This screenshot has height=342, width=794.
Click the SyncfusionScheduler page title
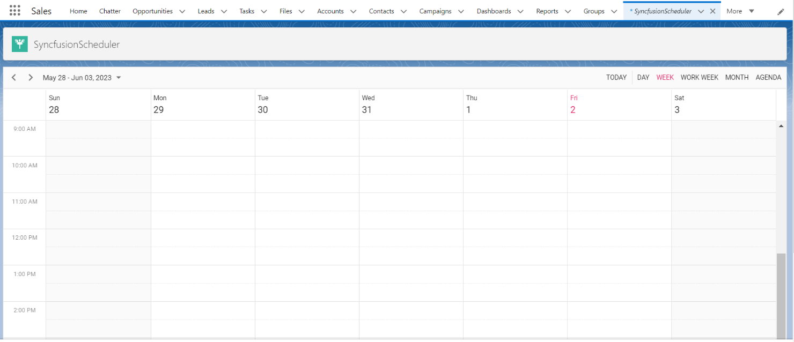click(x=77, y=44)
